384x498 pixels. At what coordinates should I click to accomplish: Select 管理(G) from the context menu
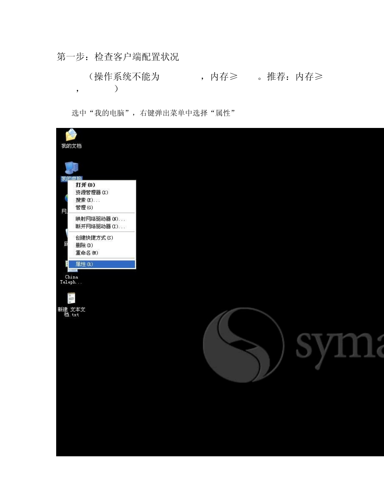[101, 208]
